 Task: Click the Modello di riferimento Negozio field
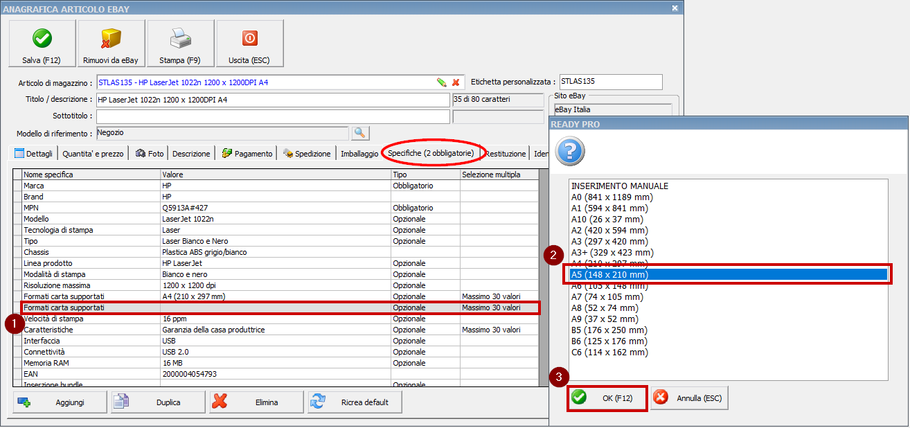[x=222, y=133]
